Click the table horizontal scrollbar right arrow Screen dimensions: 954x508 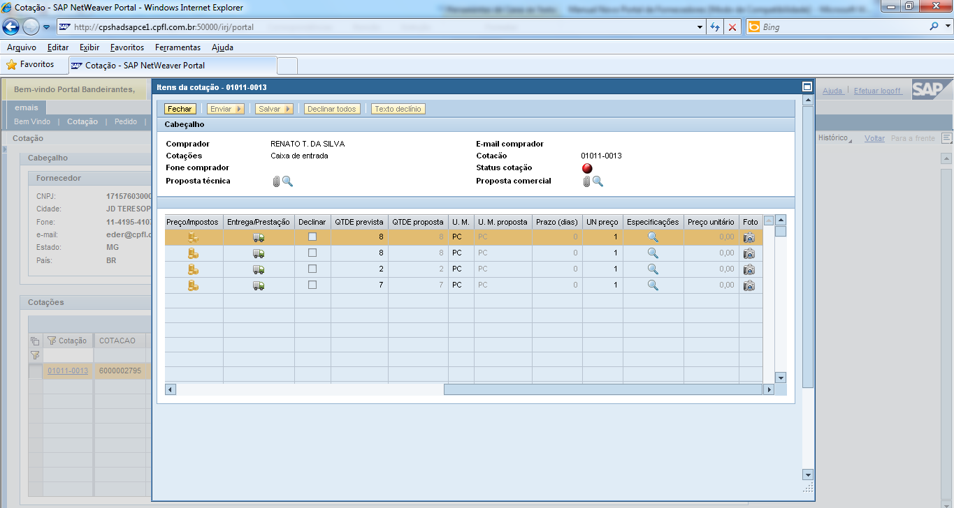[769, 389]
